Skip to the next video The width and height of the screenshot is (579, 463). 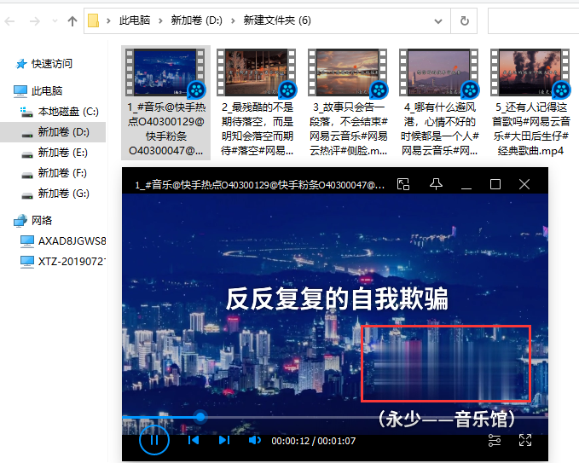[x=224, y=440]
